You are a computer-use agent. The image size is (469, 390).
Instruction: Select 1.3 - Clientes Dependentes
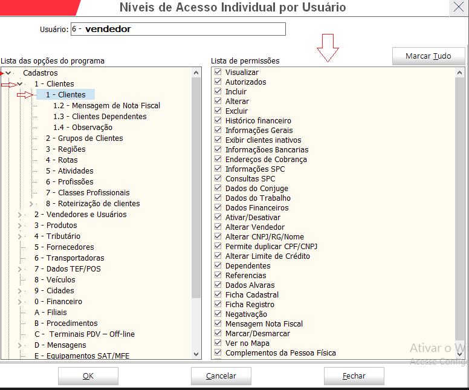click(100, 117)
